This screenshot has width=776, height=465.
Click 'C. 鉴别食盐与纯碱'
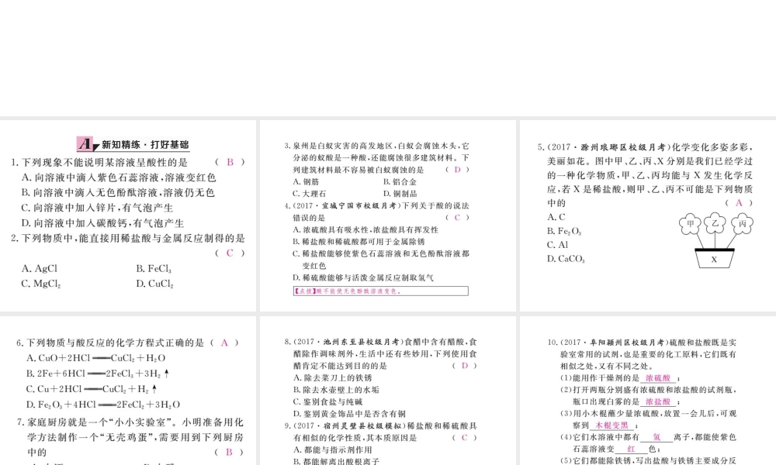point(327,401)
